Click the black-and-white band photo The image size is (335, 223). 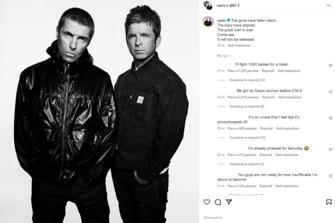point(100,111)
